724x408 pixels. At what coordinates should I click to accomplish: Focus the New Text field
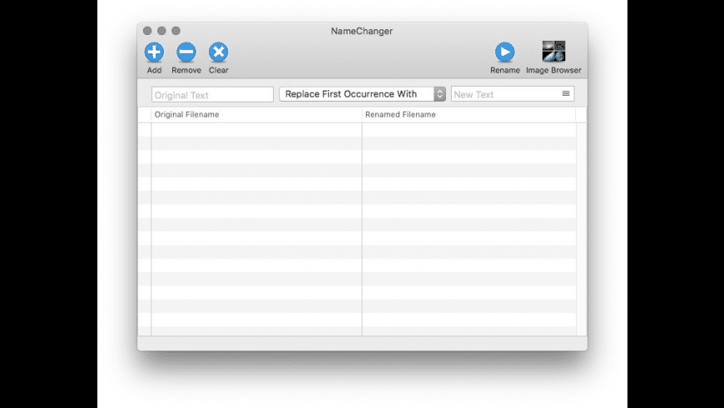coord(513,94)
